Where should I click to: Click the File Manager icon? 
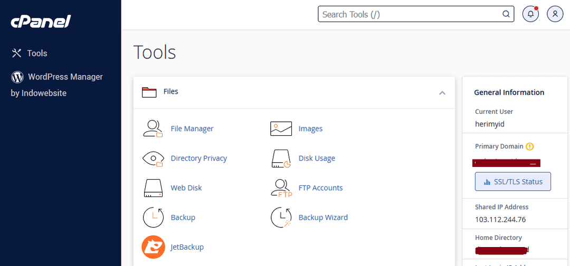(153, 129)
